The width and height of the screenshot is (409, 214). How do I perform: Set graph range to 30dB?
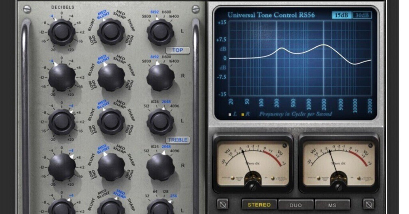[x=362, y=15]
